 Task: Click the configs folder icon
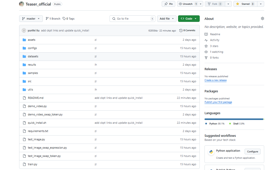(24, 48)
